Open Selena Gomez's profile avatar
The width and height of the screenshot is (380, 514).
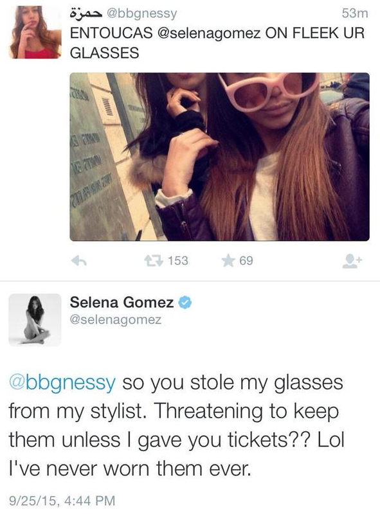click(x=35, y=319)
